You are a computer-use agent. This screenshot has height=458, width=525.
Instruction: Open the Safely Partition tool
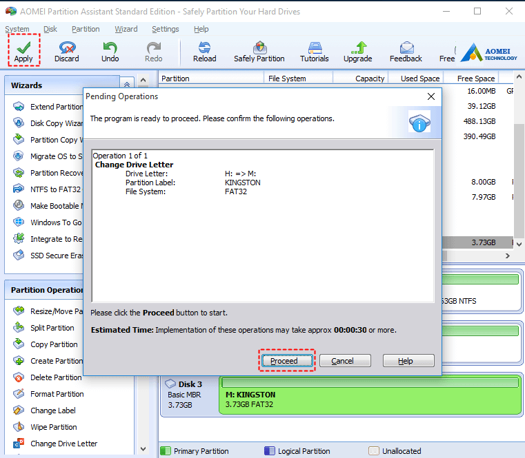pyautogui.click(x=259, y=52)
